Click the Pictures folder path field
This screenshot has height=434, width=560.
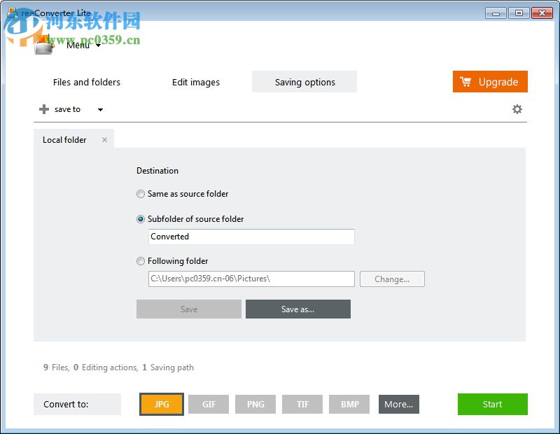pos(251,279)
